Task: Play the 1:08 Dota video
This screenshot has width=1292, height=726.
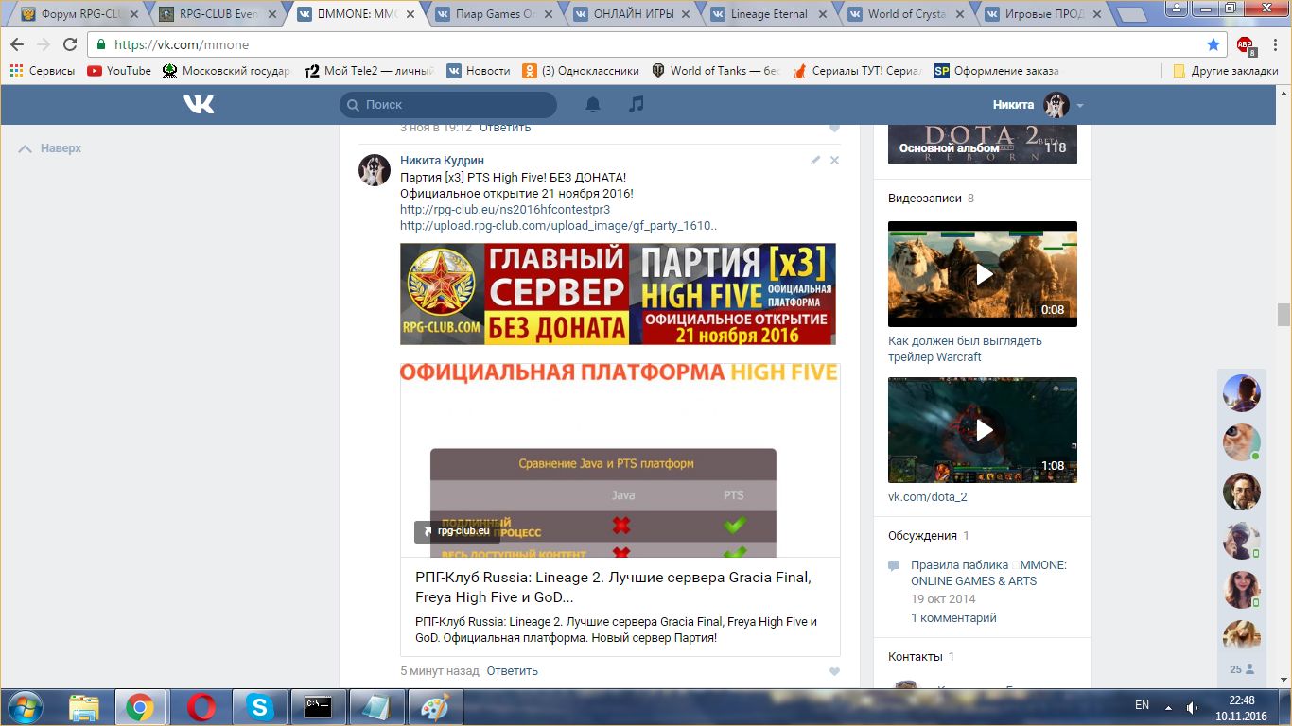Action: pos(983,430)
